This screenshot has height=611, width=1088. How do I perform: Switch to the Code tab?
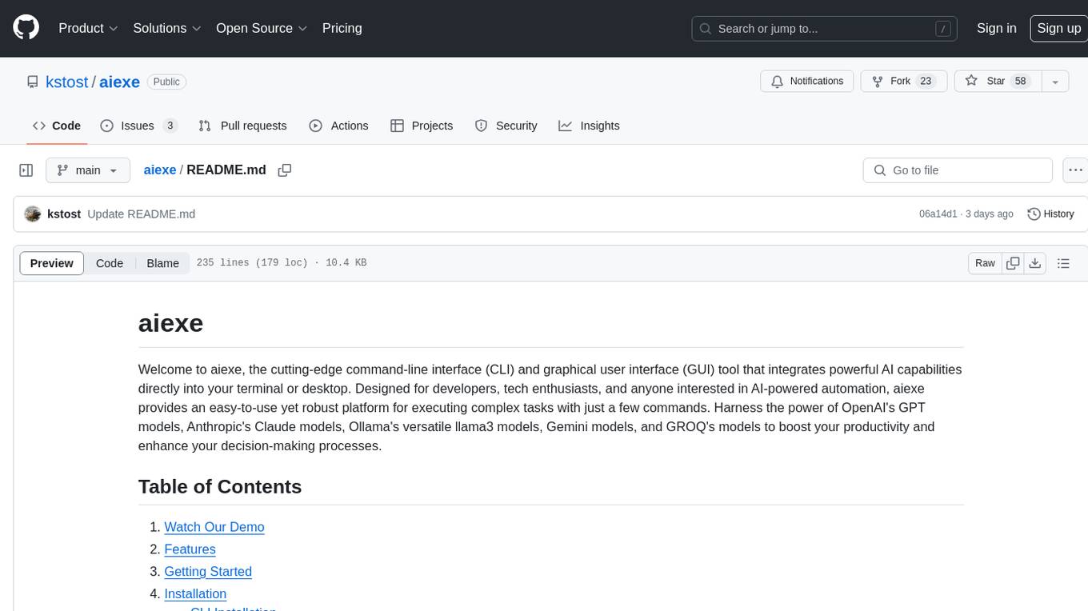coord(56,126)
